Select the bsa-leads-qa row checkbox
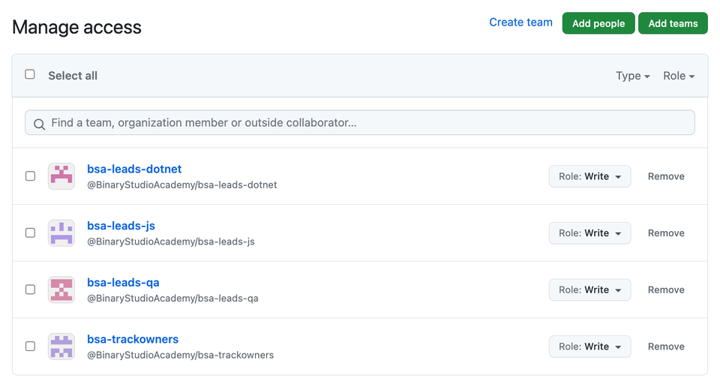The height and width of the screenshot is (387, 720). (30, 289)
